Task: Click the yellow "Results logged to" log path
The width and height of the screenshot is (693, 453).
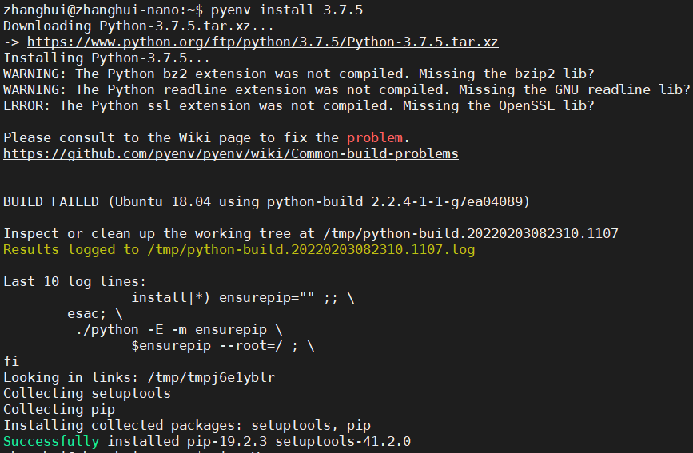Action: (x=239, y=249)
